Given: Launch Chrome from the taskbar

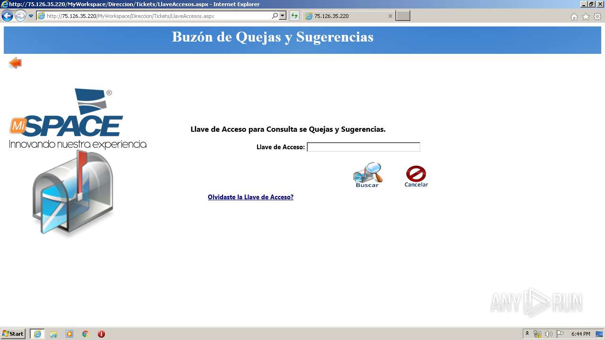Looking at the screenshot, I should (86, 334).
